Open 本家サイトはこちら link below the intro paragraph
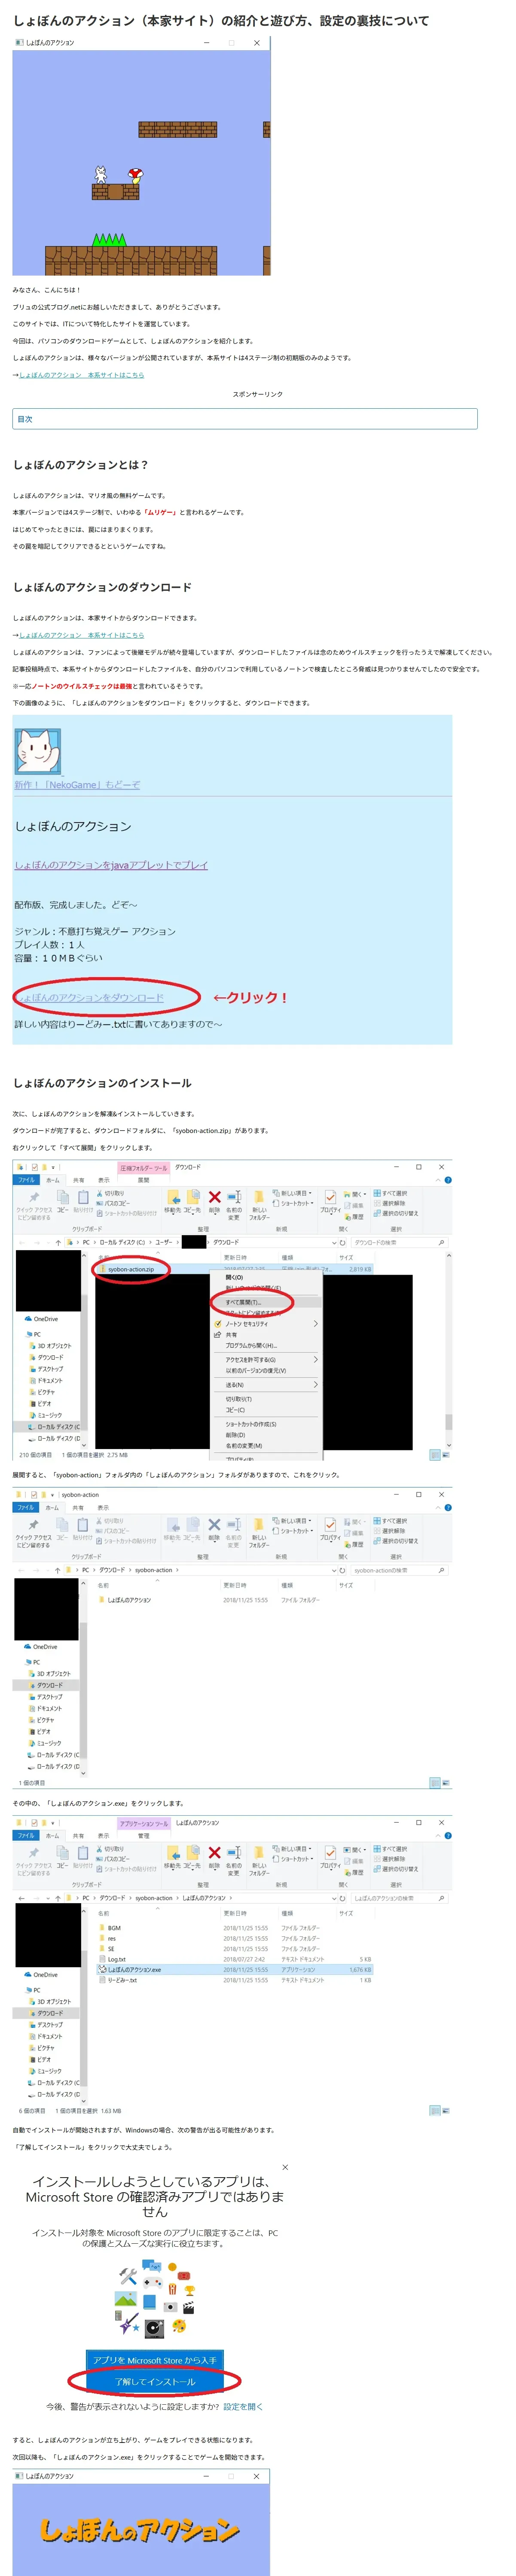Viewport: 516px width, 2576px height. click(81, 375)
